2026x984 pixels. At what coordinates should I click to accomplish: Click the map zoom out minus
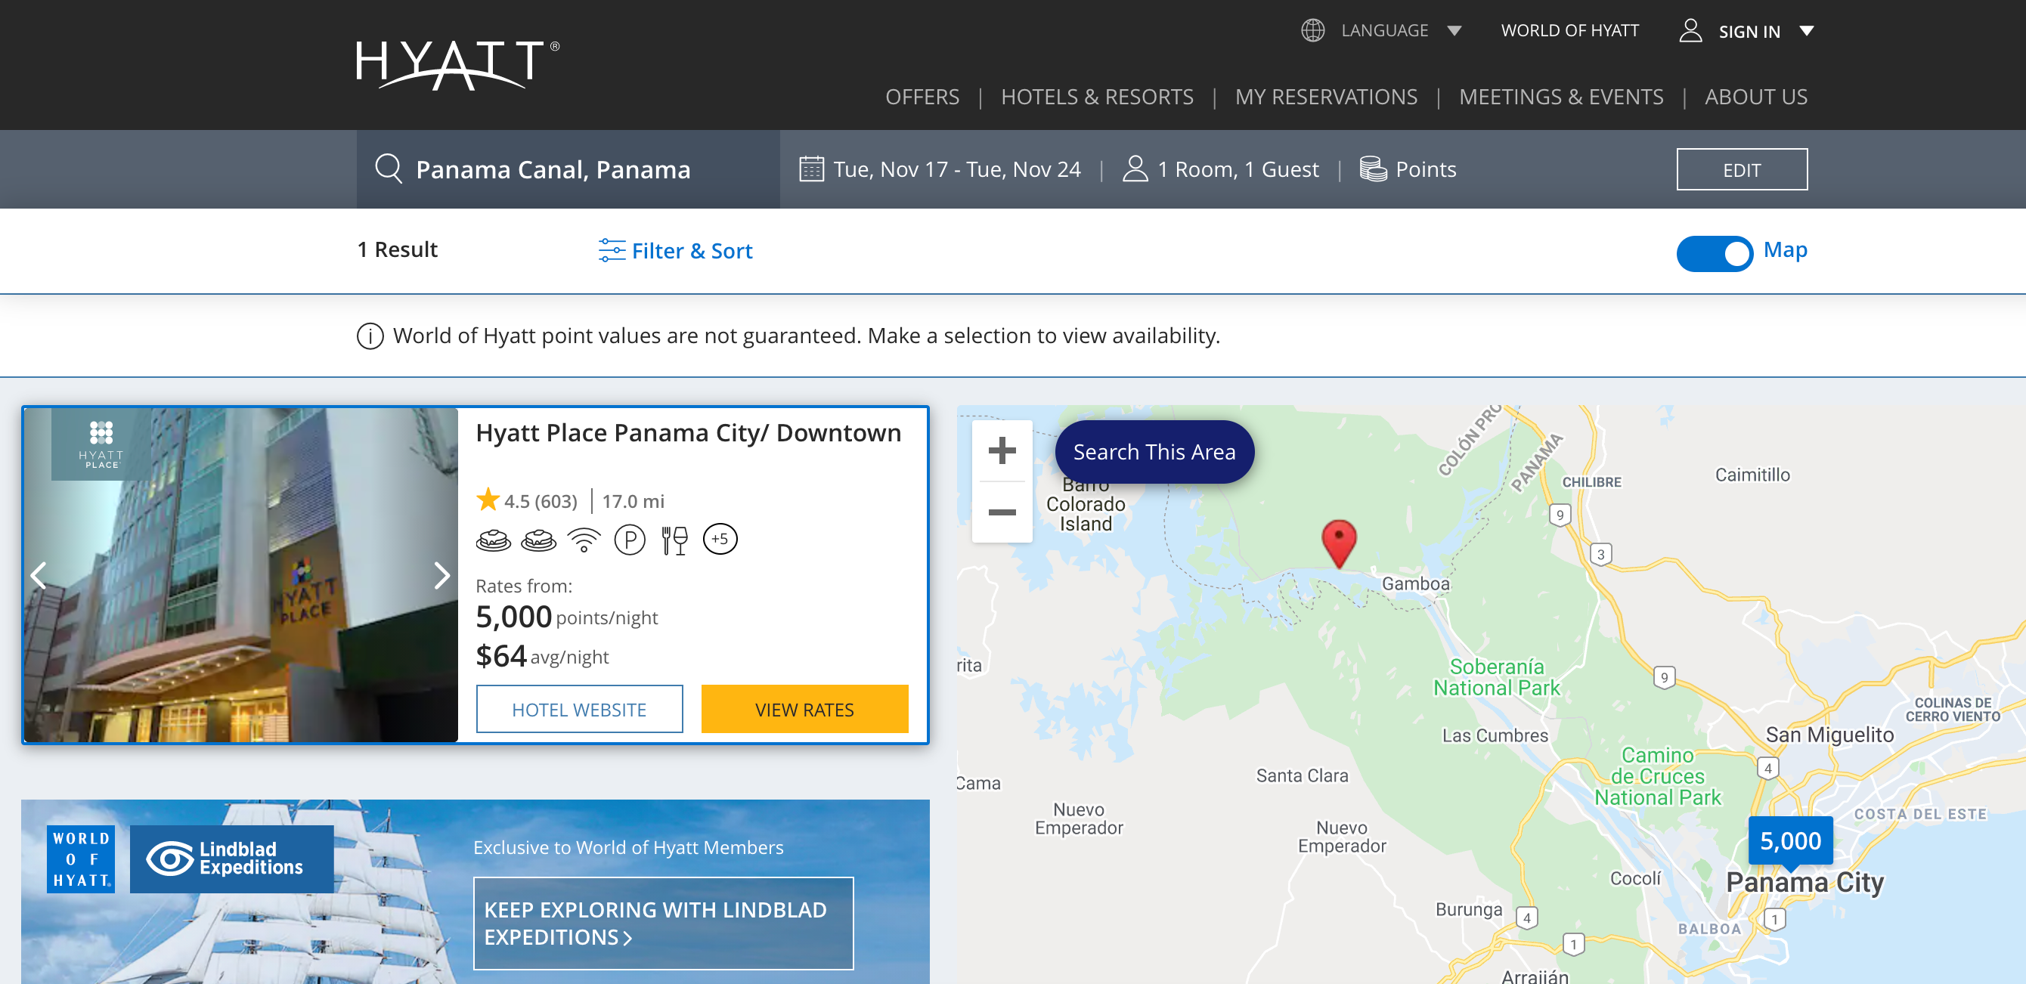click(1001, 512)
